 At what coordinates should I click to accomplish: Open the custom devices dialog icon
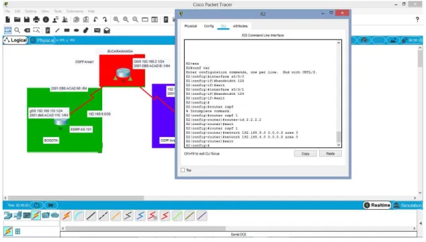coord(166,19)
